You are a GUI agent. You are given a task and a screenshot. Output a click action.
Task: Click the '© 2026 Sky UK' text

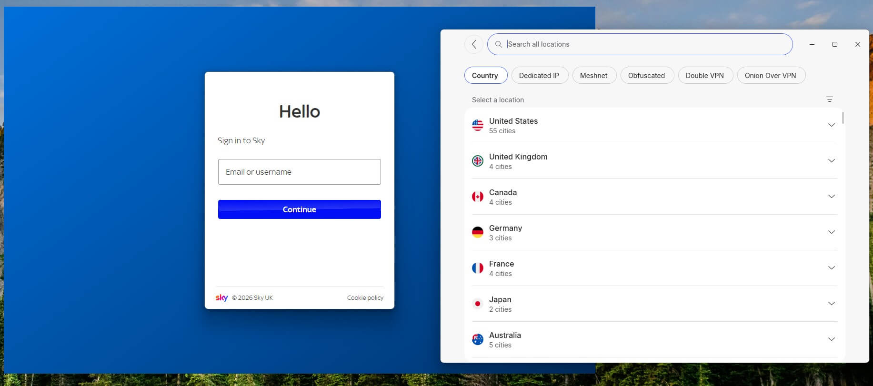[252, 298]
